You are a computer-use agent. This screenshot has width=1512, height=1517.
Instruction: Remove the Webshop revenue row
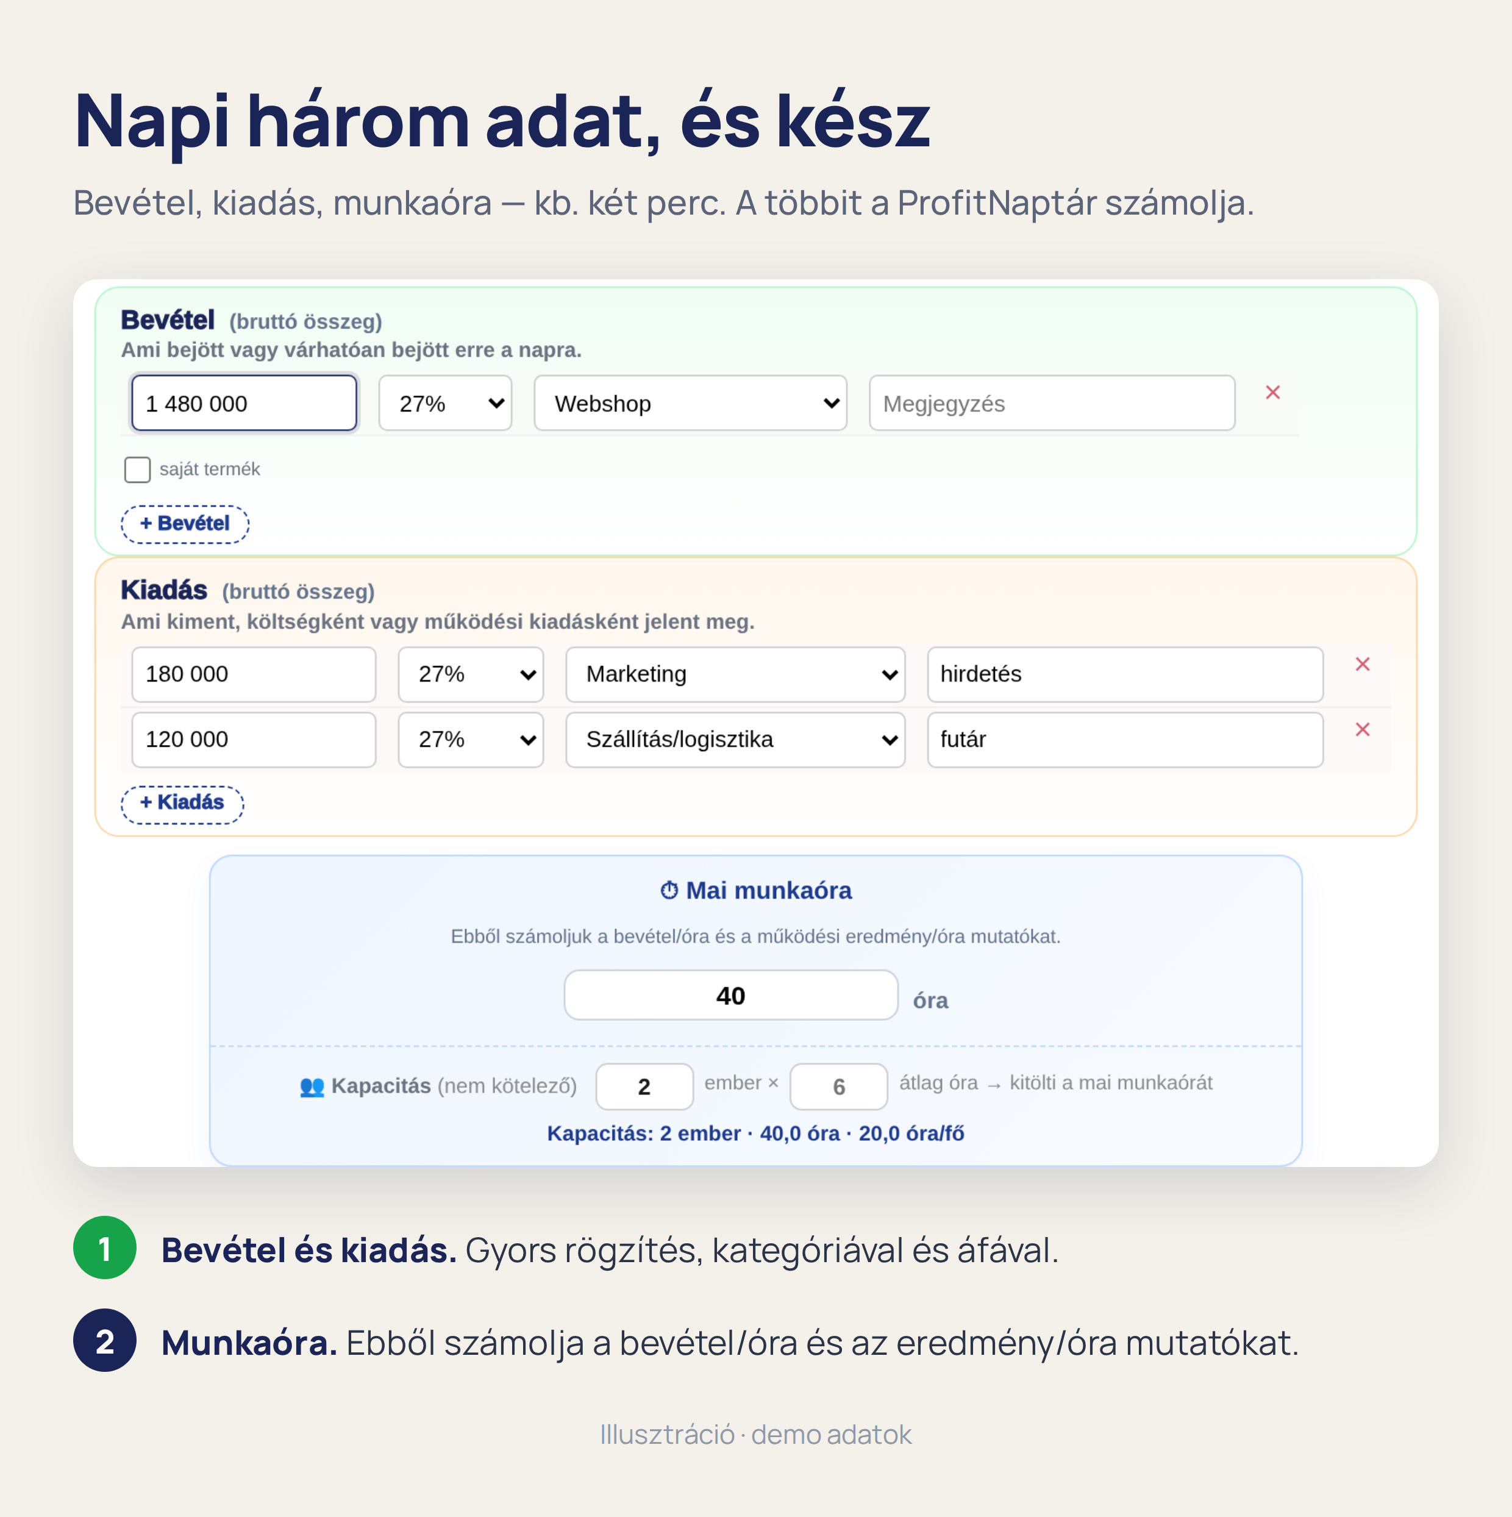(1272, 393)
